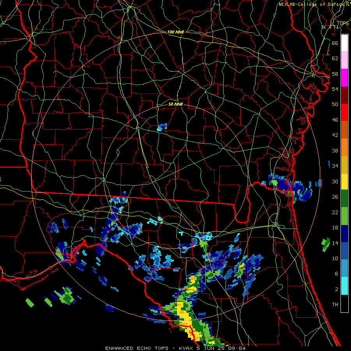Click the '38' legend value
Screen dimensions: 351x351
coord(335,151)
